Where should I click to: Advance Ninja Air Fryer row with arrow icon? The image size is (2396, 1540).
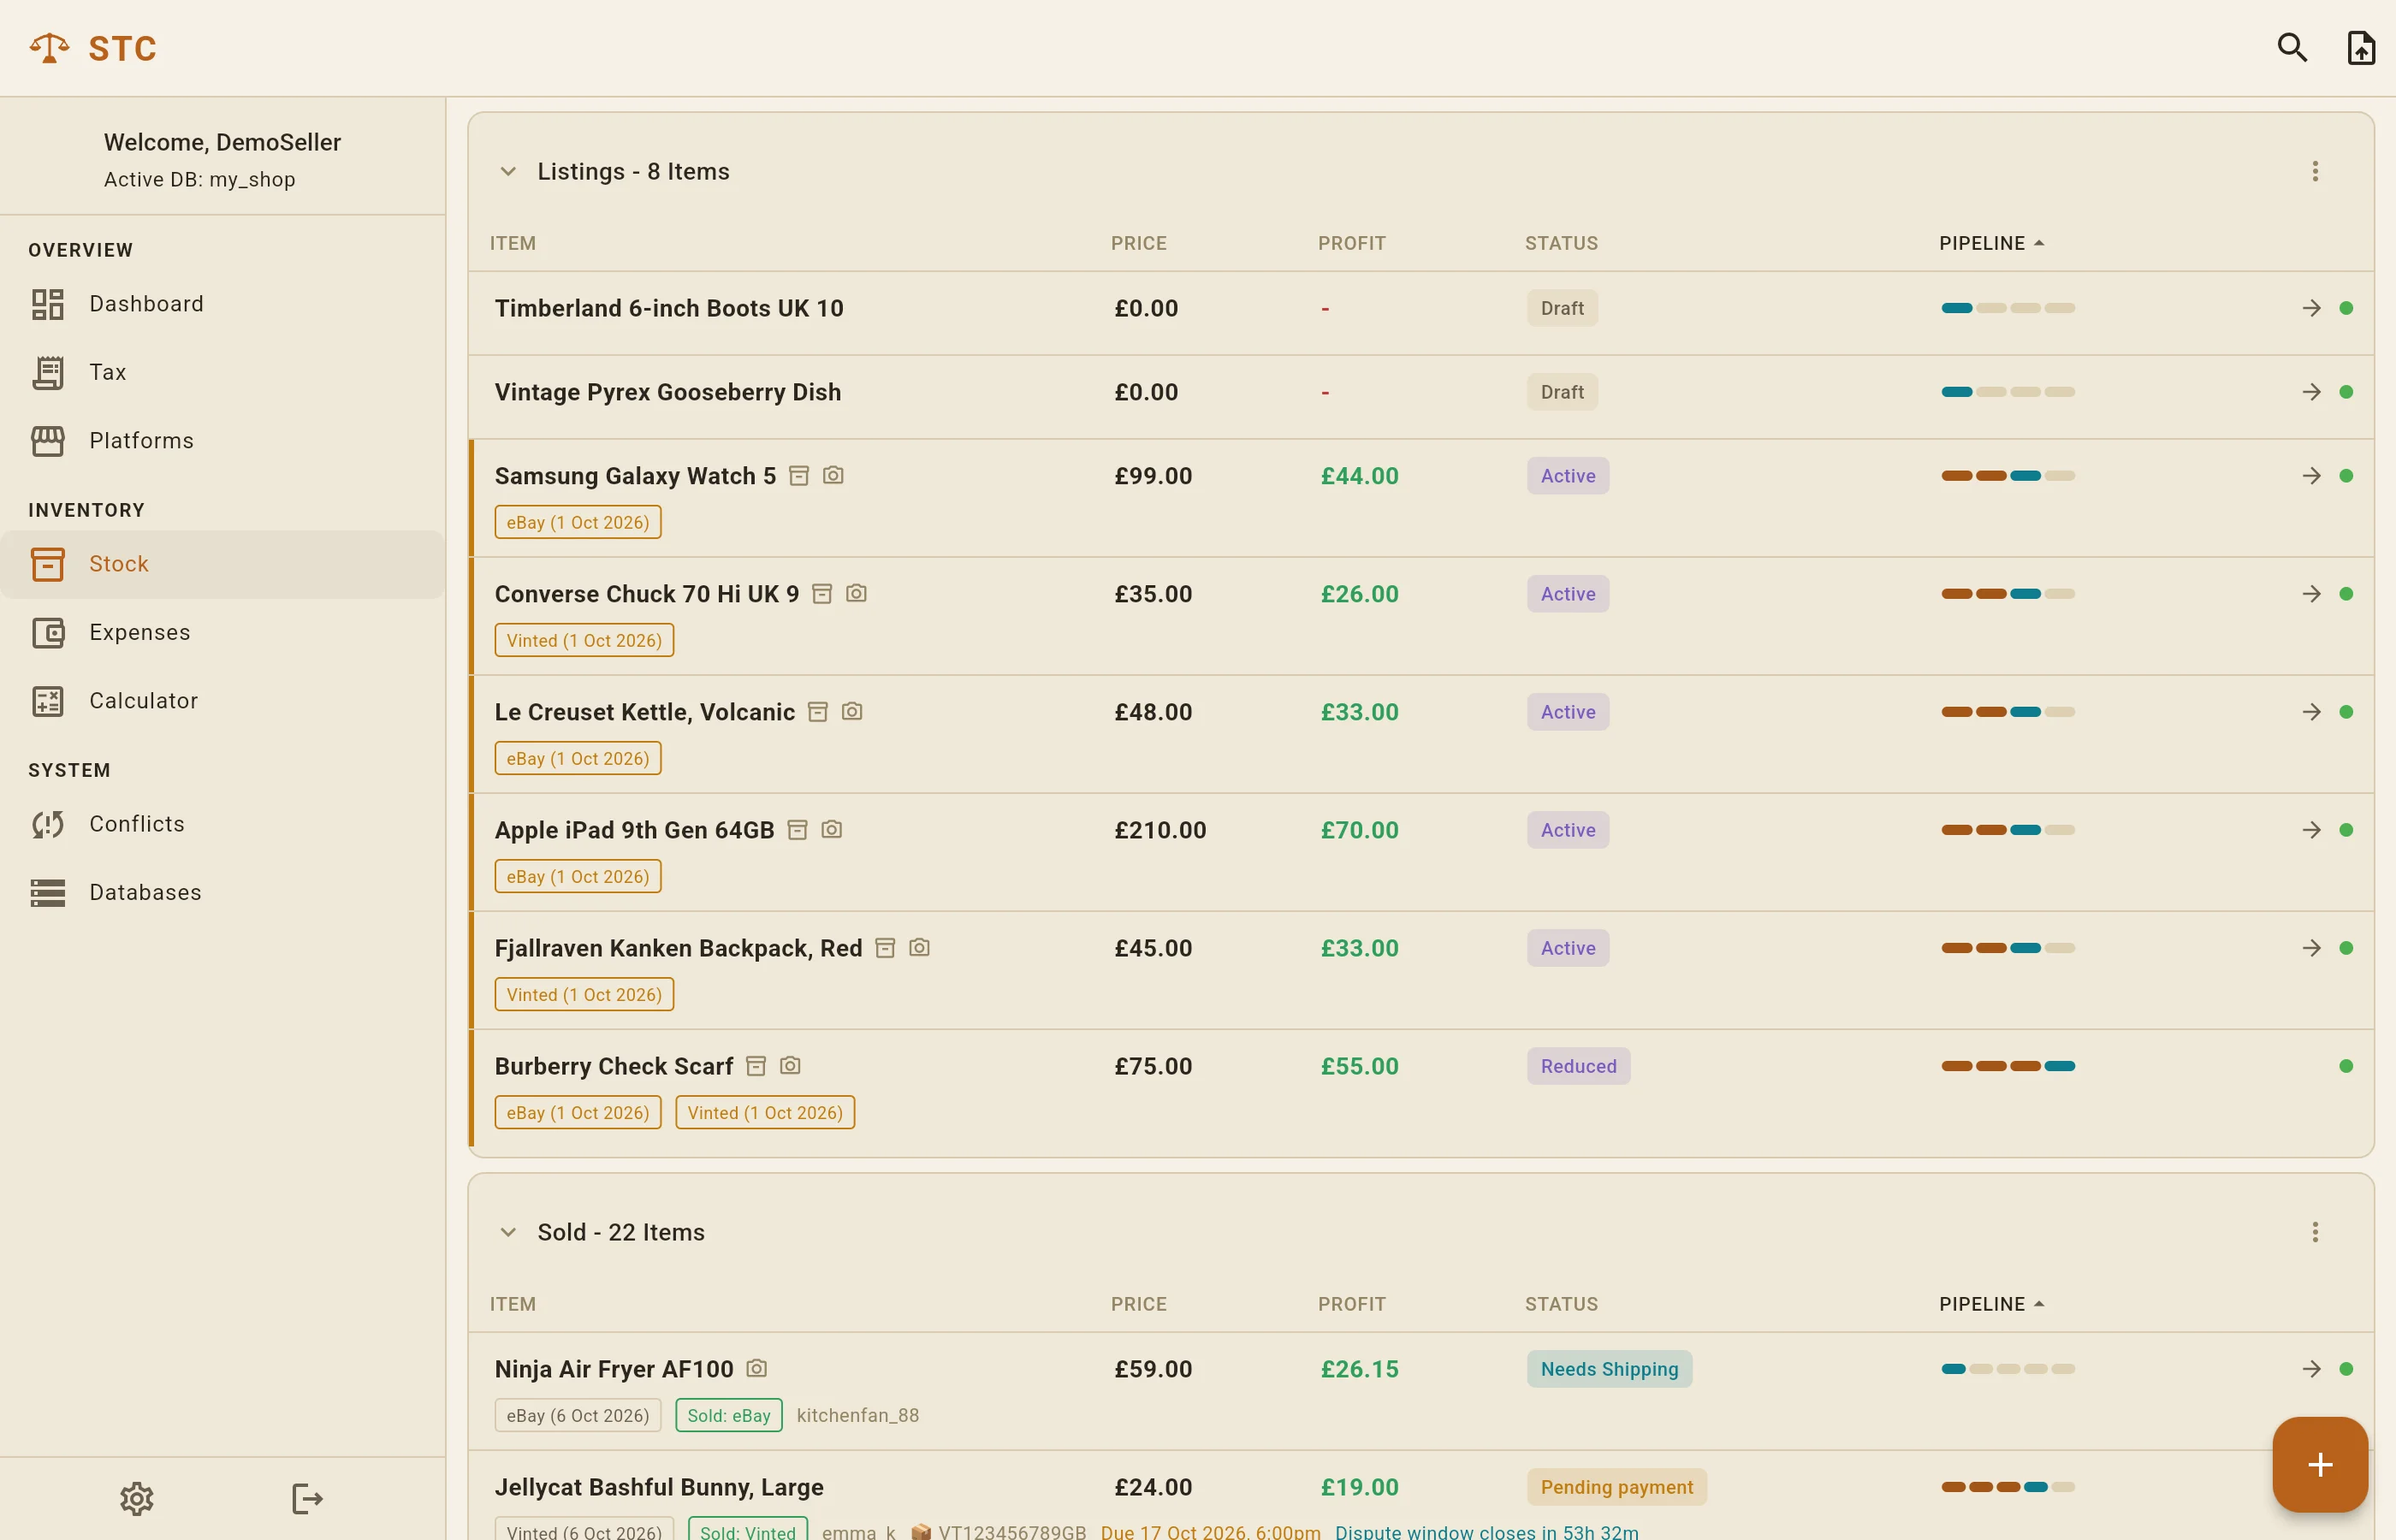(x=2311, y=1369)
